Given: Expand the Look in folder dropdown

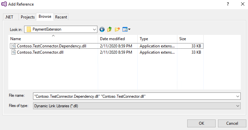Looking at the screenshot, I should coord(94,30).
